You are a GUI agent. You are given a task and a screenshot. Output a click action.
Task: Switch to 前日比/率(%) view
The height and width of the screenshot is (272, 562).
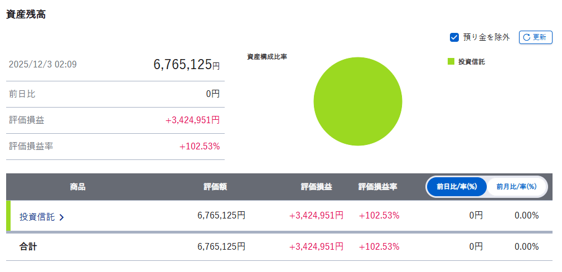click(x=457, y=187)
